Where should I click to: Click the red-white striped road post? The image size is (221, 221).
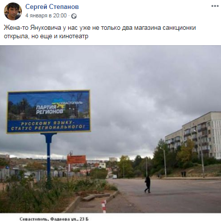pyautogui.click(x=104, y=206)
